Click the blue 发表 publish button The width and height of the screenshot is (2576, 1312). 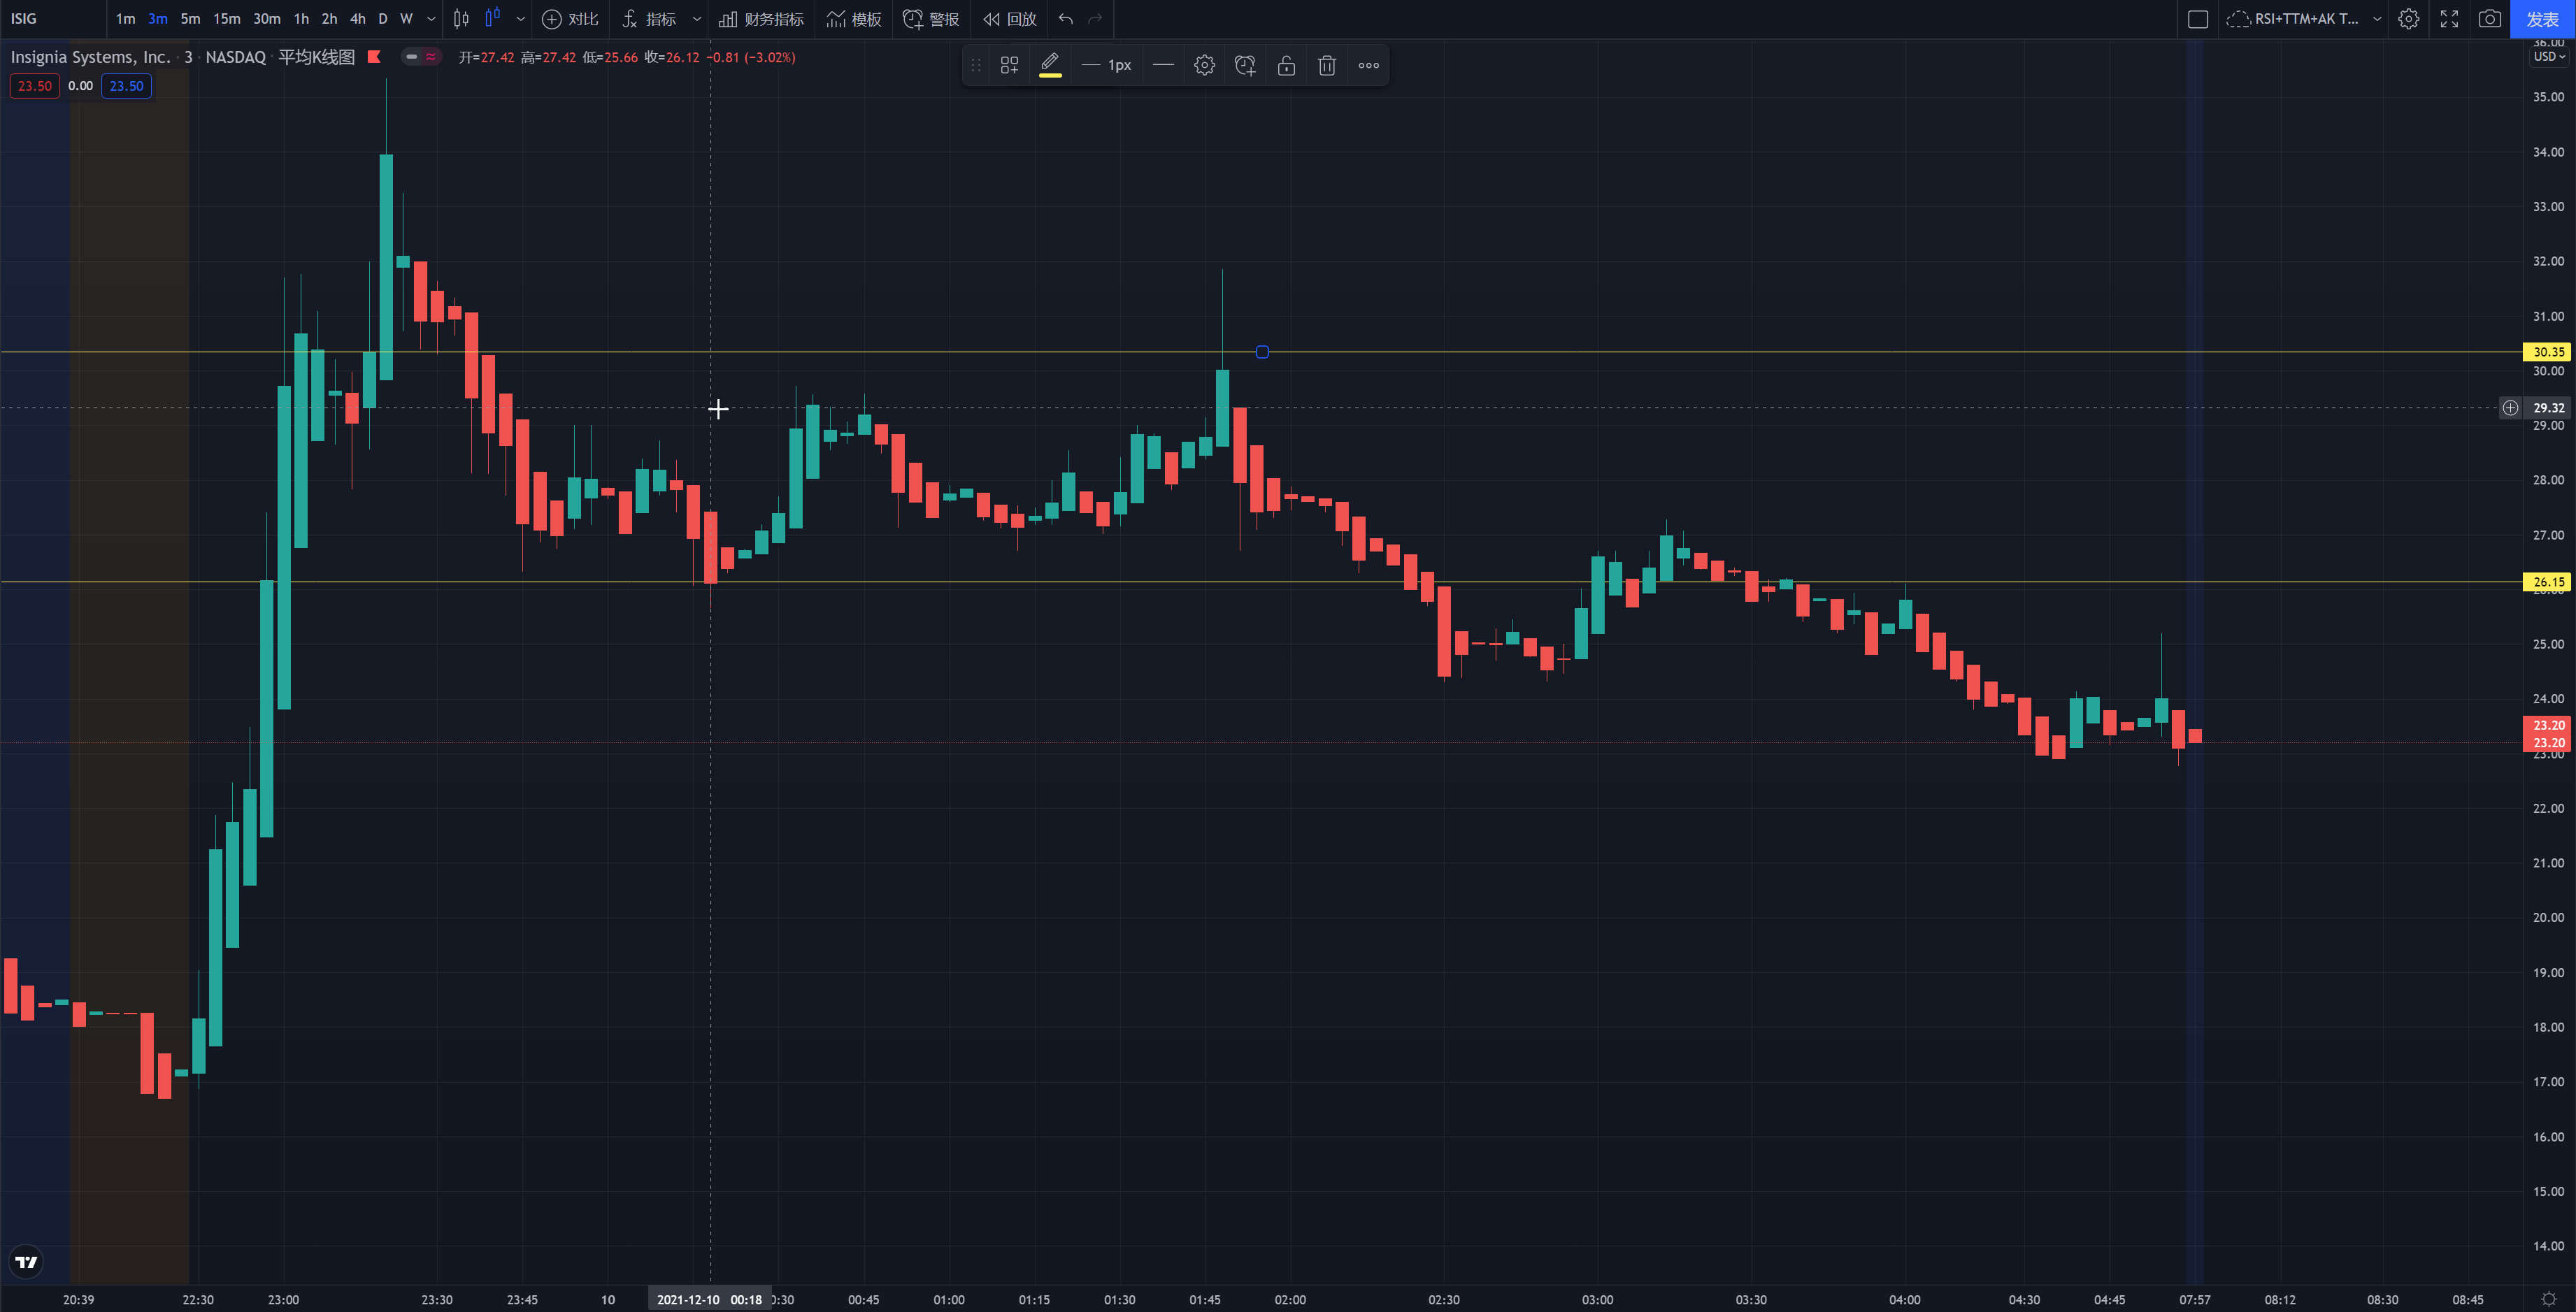pyautogui.click(x=2543, y=19)
